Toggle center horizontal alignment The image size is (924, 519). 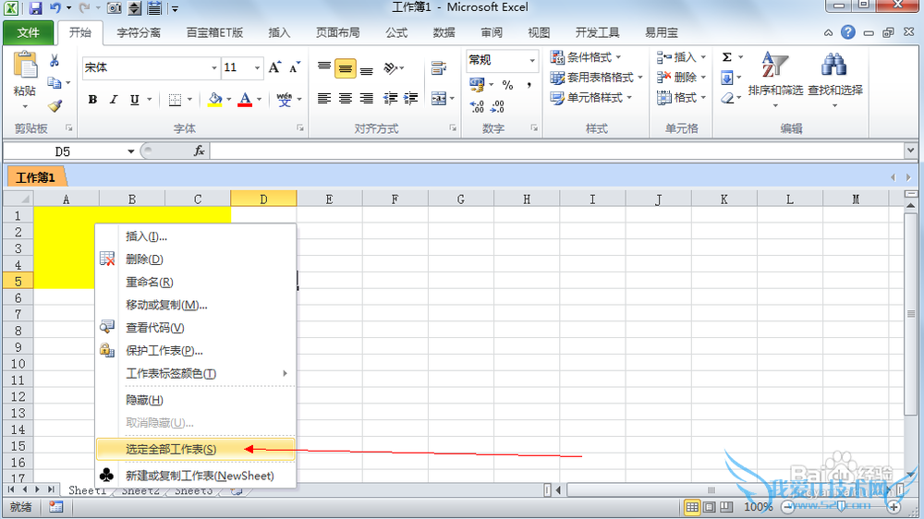coord(346,99)
